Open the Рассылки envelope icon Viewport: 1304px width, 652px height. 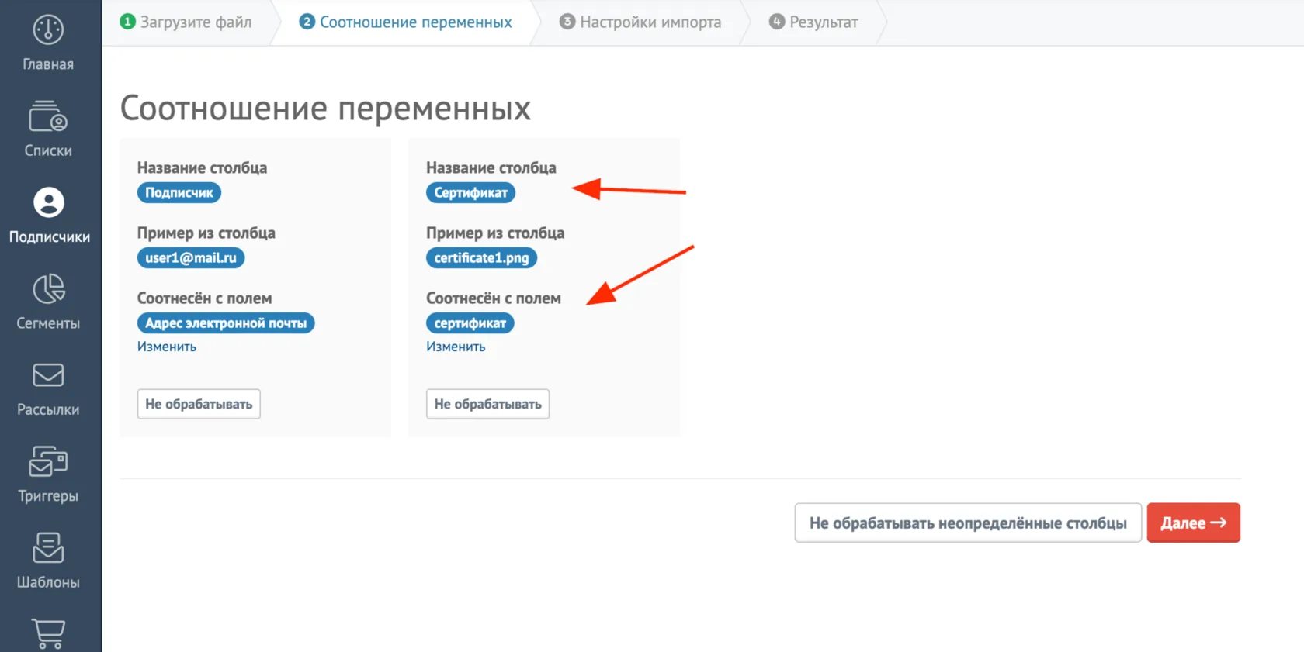pyautogui.click(x=48, y=375)
